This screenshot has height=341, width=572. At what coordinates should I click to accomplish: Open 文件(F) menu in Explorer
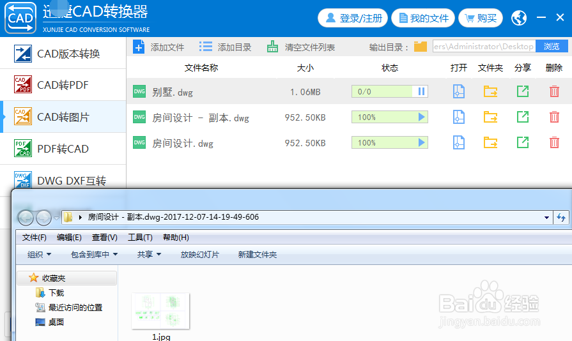(35, 238)
